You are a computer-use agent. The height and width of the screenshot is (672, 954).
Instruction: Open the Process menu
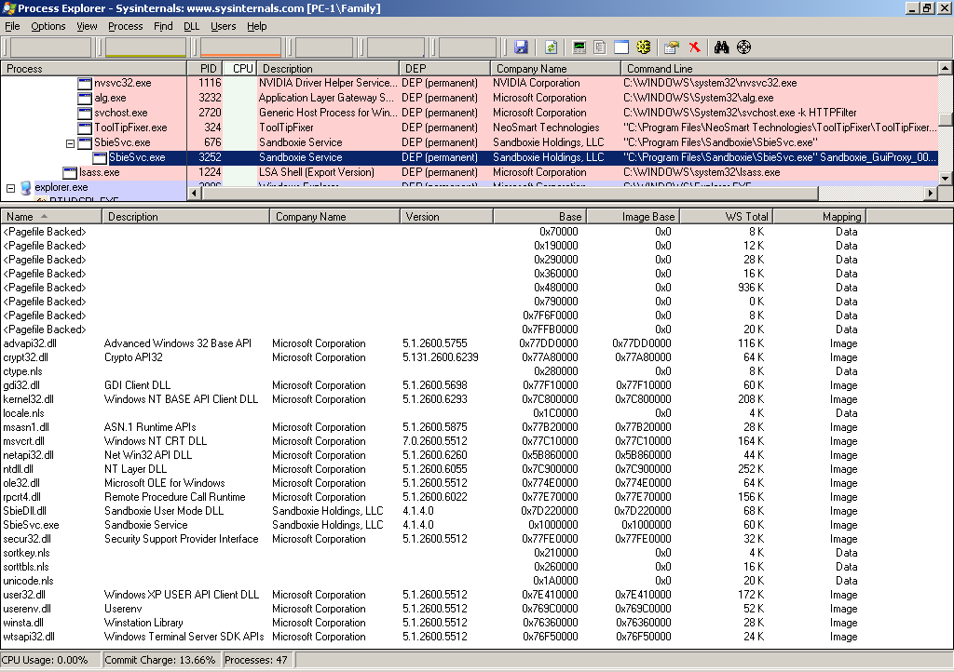pos(126,26)
